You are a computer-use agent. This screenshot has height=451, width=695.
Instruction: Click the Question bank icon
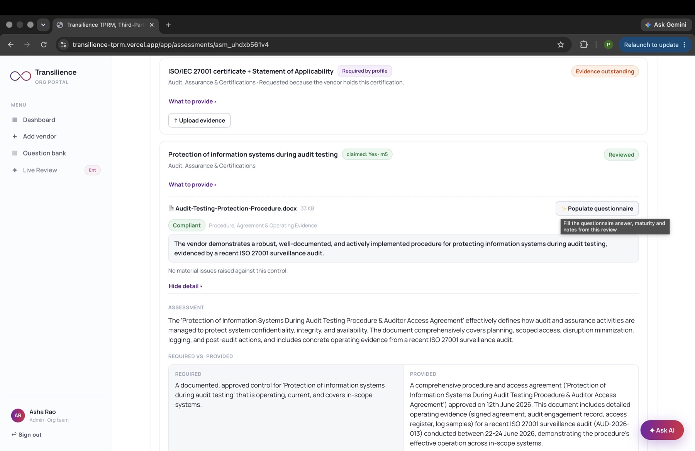(15, 153)
